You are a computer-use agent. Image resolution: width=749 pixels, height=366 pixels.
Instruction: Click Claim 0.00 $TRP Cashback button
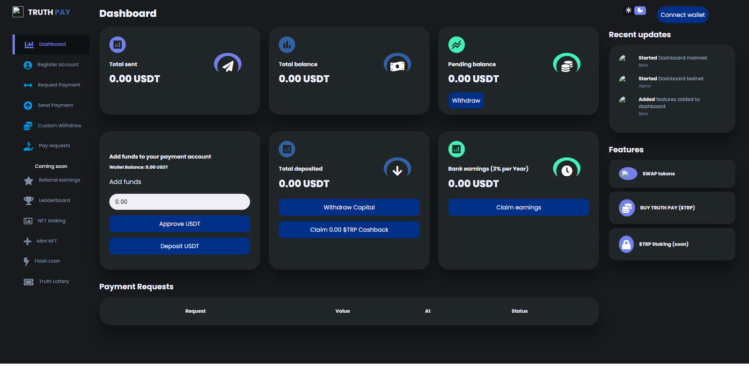[x=349, y=230]
